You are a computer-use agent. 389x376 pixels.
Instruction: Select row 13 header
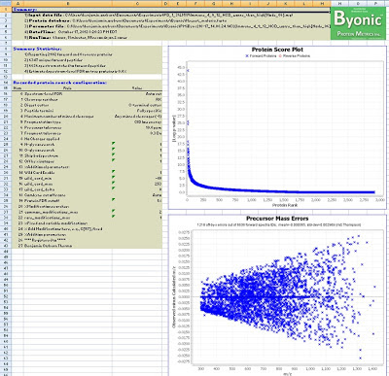click(x=6, y=77)
